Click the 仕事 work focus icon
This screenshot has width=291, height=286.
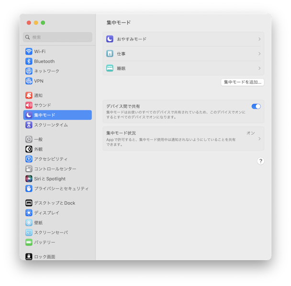110,54
